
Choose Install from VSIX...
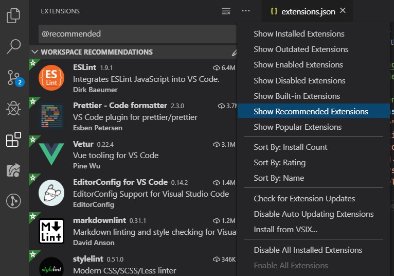click(314, 230)
